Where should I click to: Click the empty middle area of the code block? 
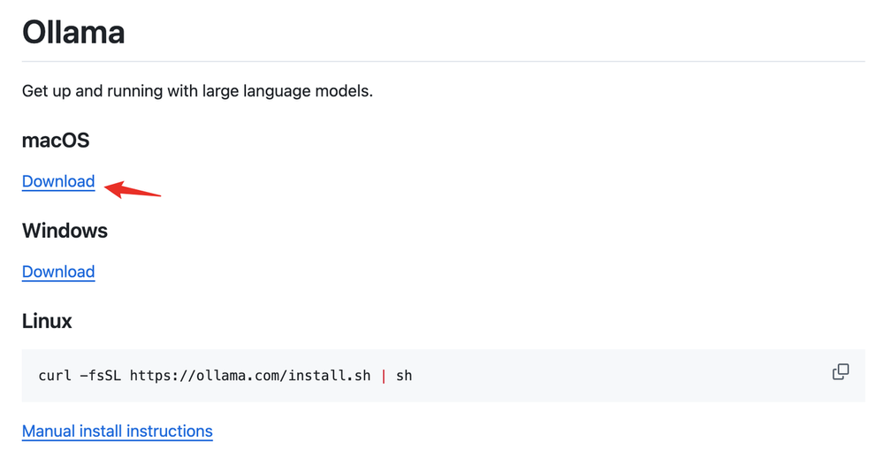(619, 376)
